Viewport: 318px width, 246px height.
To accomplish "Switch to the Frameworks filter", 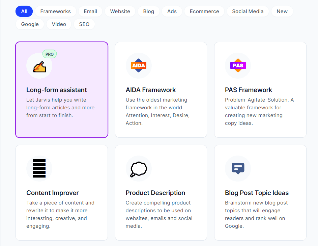I will [55, 11].
